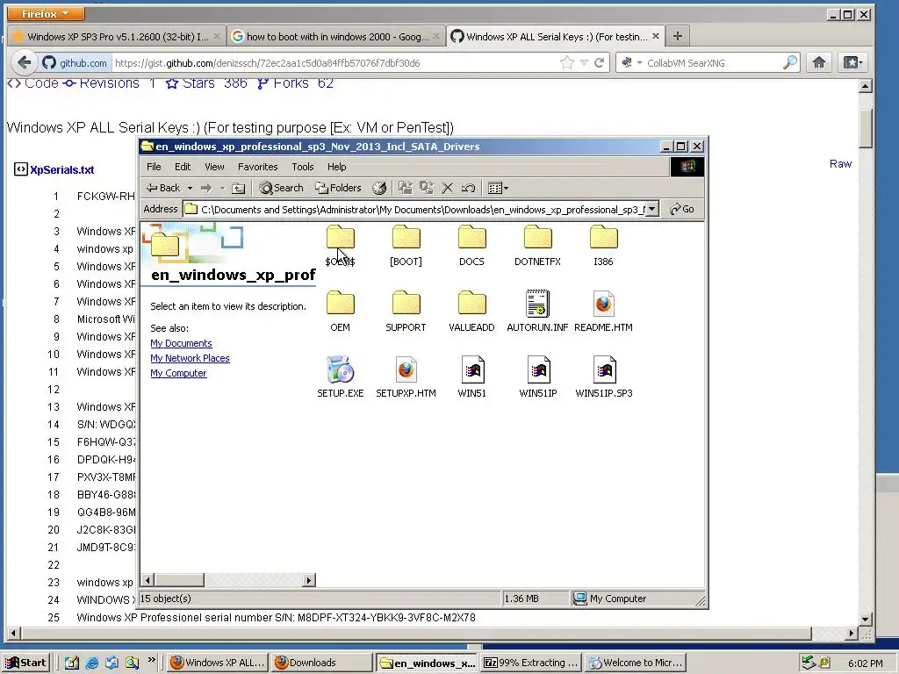The height and width of the screenshot is (674, 899).
Task: Open the Explorer Search pane
Action: click(281, 188)
